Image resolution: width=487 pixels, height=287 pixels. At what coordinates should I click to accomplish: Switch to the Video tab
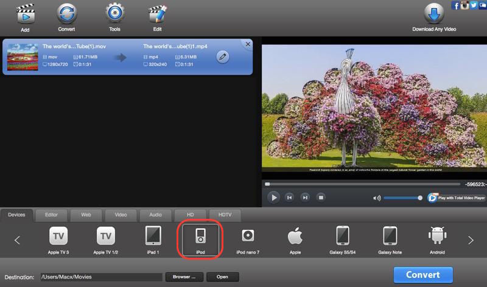pos(121,215)
